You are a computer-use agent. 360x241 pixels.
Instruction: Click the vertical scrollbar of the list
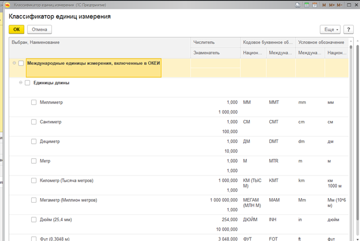tap(351, 138)
